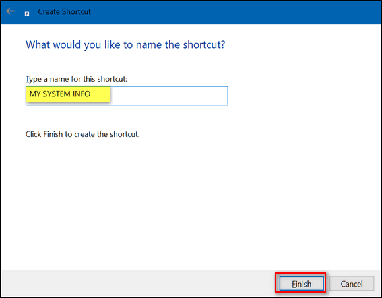Click the Finish button
Image resolution: width=382 pixels, height=298 pixels.
coord(302,284)
